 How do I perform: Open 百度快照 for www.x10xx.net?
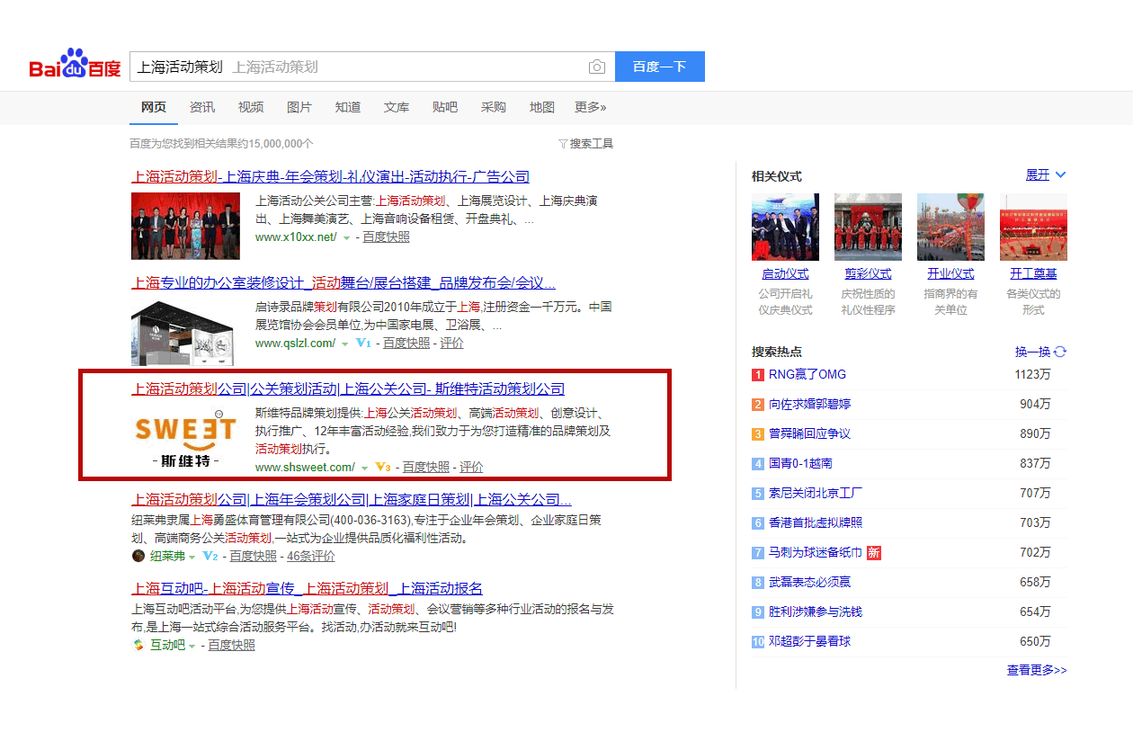pyautogui.click(x=386, y=237)
